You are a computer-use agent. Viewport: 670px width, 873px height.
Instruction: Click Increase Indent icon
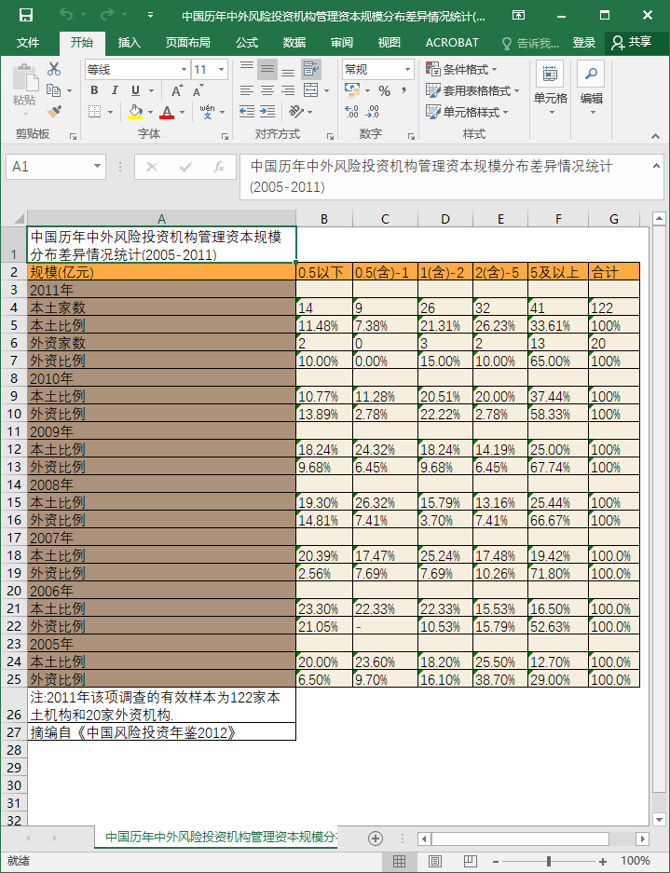[267, 112]
